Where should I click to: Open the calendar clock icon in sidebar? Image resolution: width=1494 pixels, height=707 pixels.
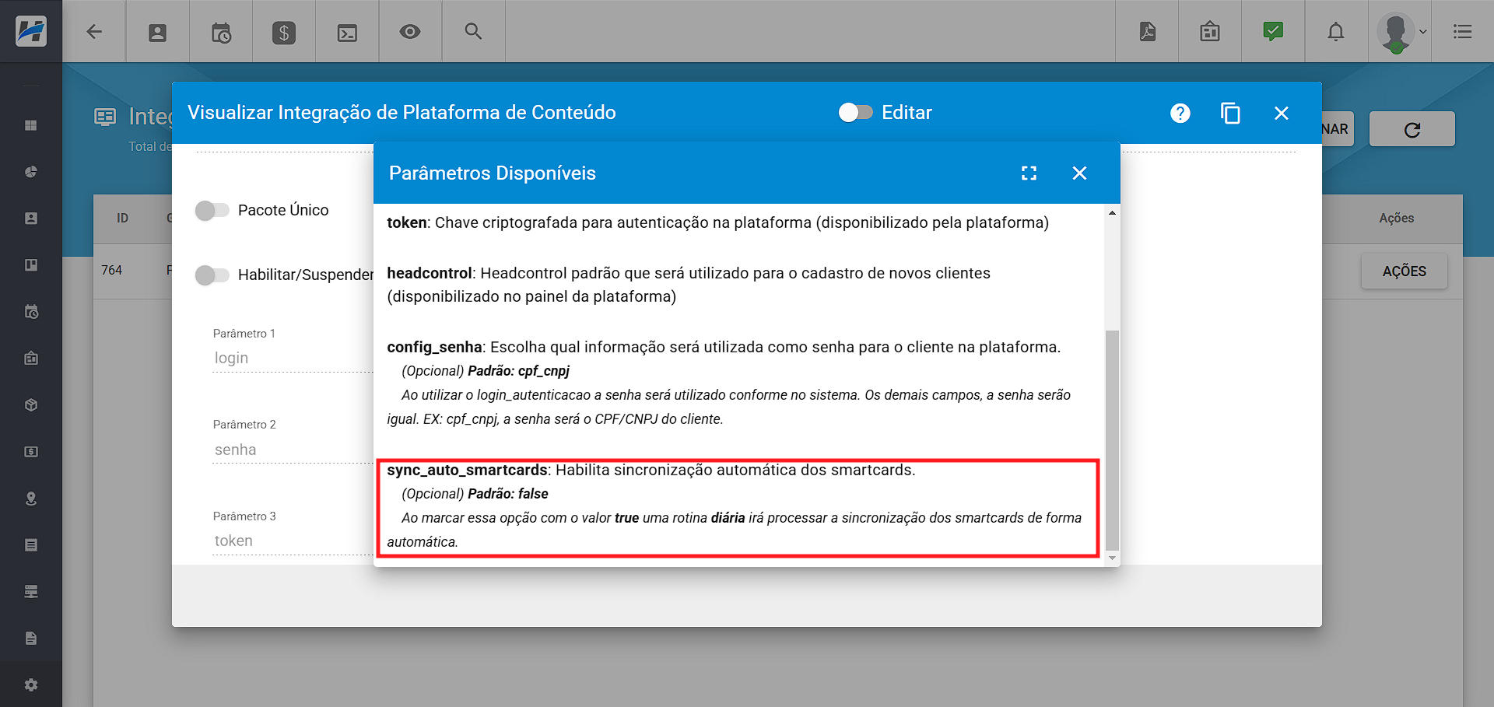pos(31,312)
